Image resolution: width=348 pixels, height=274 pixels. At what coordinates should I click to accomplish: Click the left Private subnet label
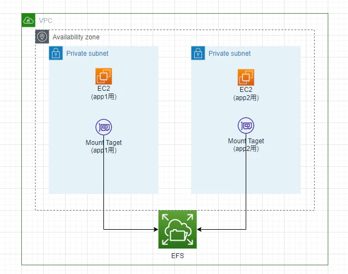(x=87, y=54)
